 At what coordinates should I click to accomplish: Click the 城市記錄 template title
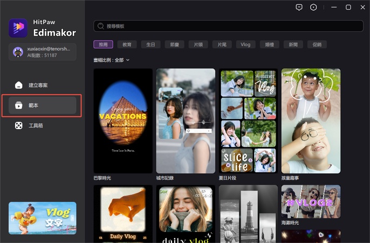[165, 178]
